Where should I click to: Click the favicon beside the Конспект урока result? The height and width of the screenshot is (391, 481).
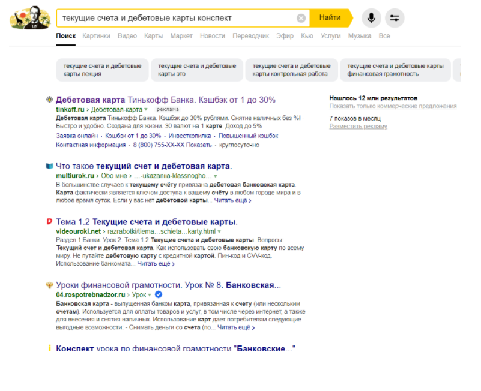[x=49, y=348]
